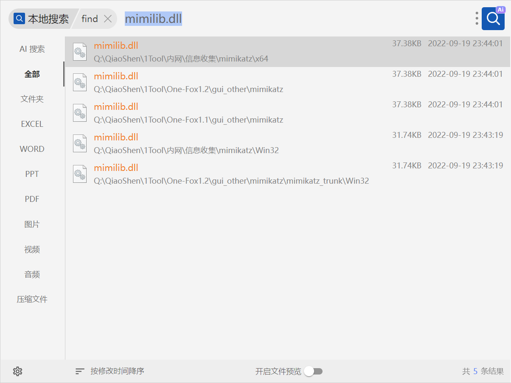Click file icon of x64 mimilib.dll result
Image resolution: width=511 pixels, height=383 pixels.
[79, 52]
